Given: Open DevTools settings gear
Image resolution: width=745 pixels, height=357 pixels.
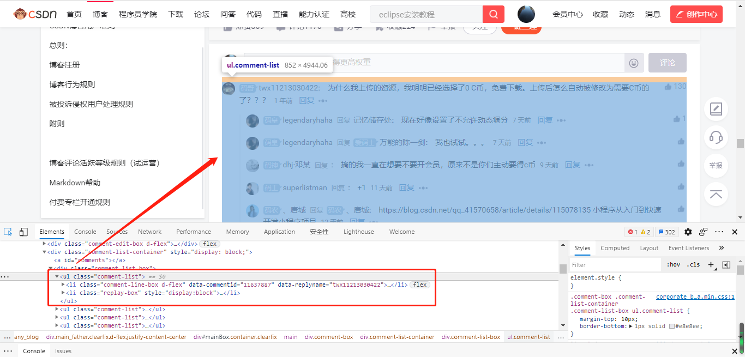Looking at the screenshot, I should [688, 232].
